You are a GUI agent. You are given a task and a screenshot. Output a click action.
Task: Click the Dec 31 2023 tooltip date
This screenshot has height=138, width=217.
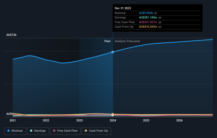123,8
